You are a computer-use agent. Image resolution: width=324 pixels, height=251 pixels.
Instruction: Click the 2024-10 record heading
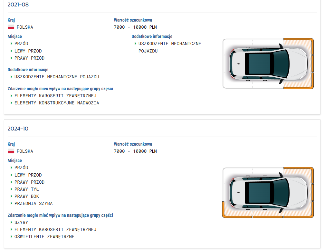[18, 129]
